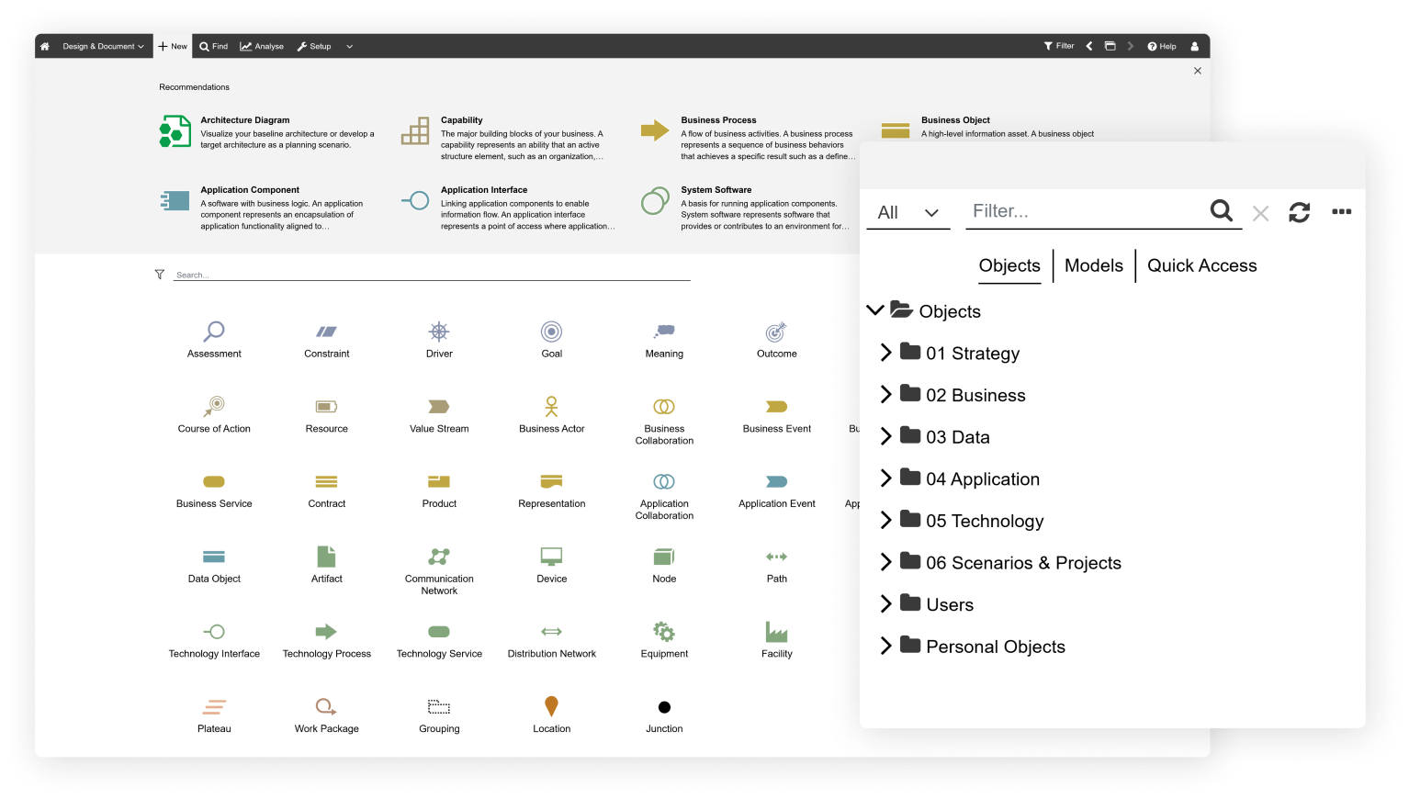
Task: Click the New button in toolbar
Action: tap(173, 46)
